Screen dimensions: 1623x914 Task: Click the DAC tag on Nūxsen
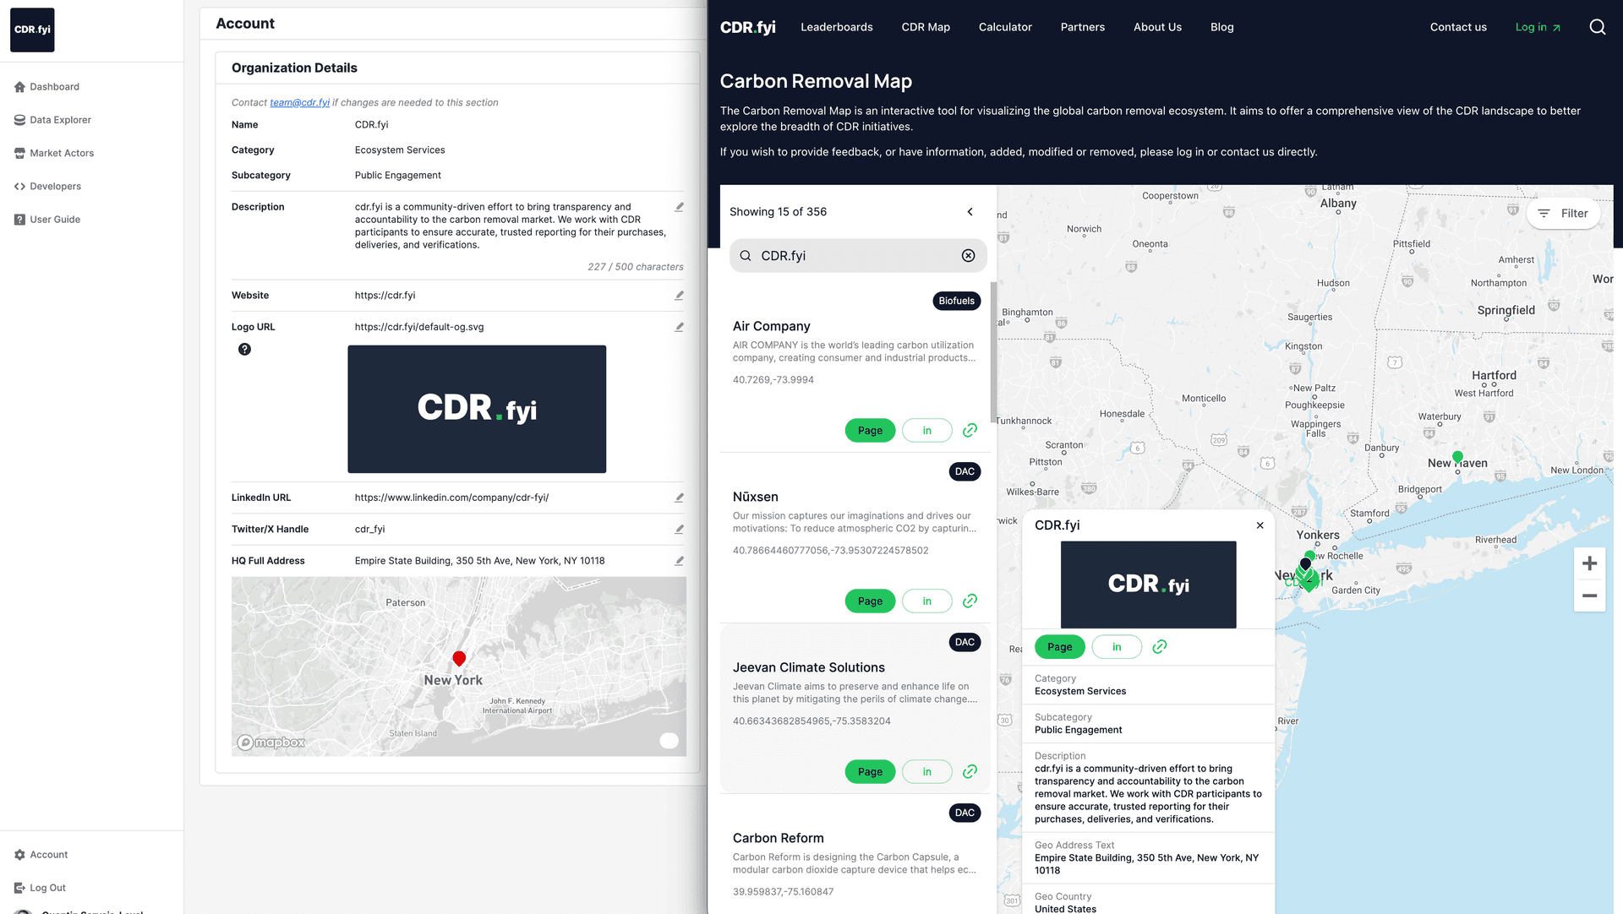965,471
